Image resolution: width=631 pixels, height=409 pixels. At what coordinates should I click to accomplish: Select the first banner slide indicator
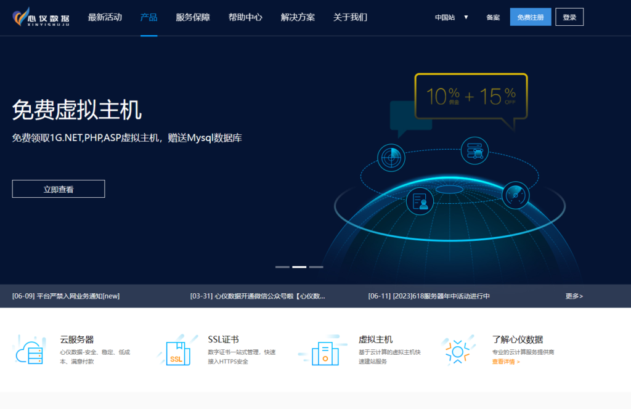(x=282, y=267)
